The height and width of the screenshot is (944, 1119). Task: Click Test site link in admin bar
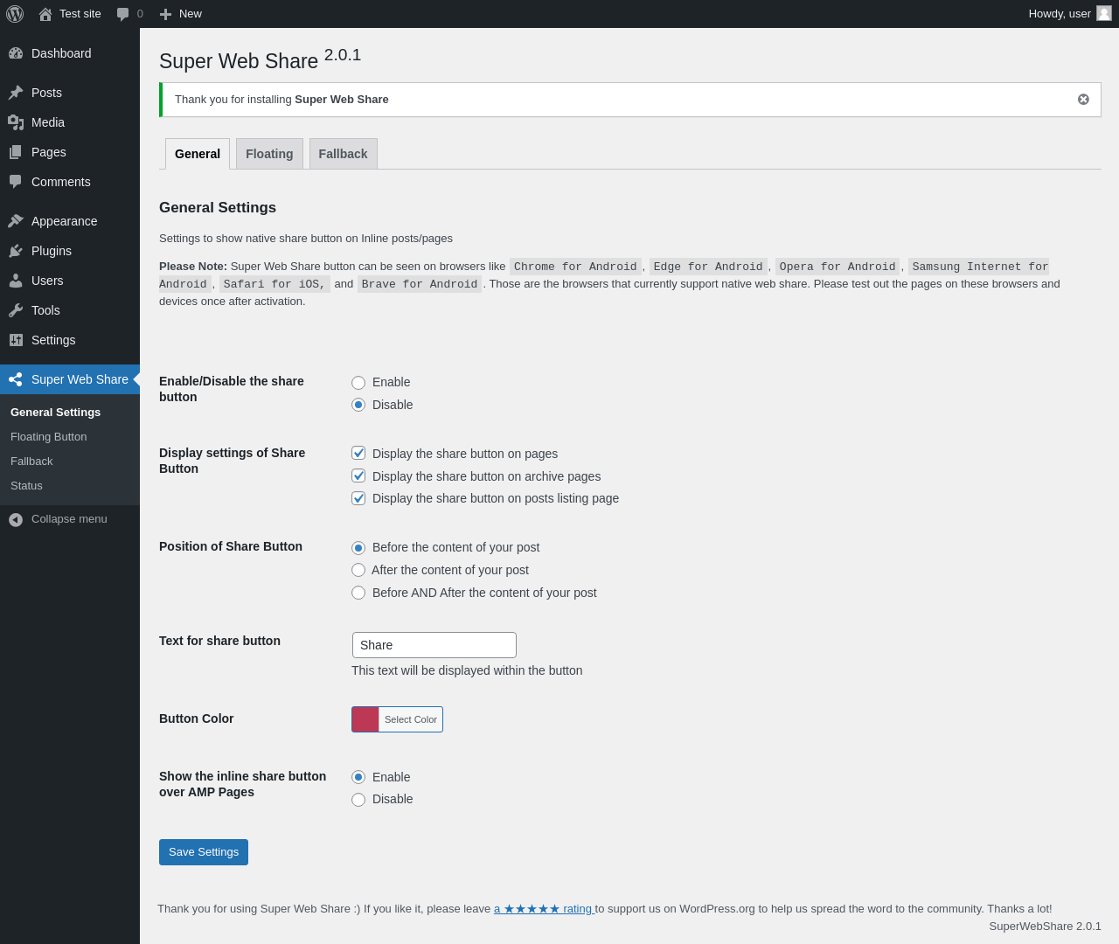(80, 14)
